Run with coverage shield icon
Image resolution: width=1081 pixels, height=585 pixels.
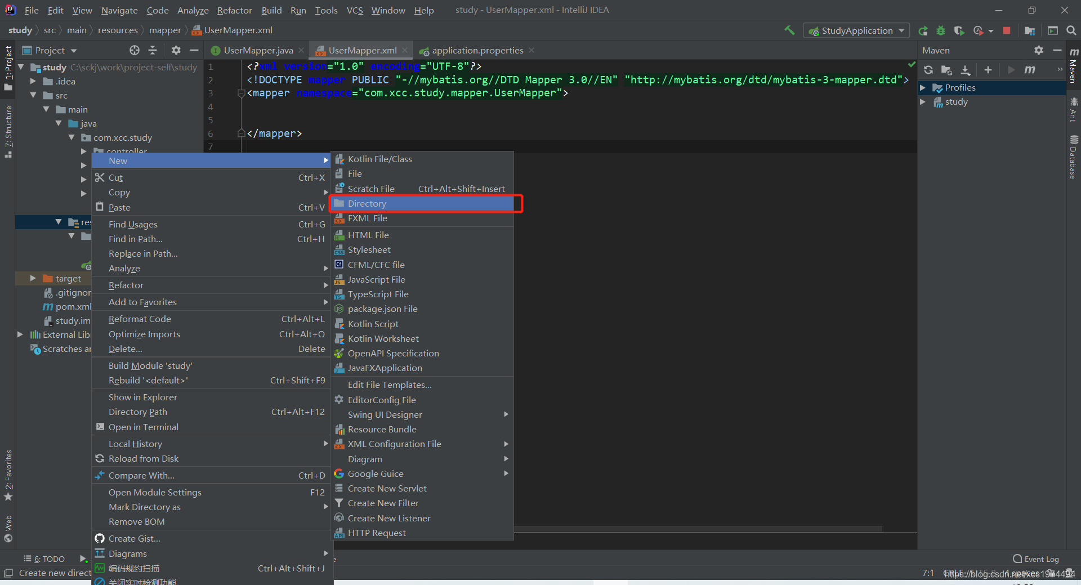(x=959, y=30)
